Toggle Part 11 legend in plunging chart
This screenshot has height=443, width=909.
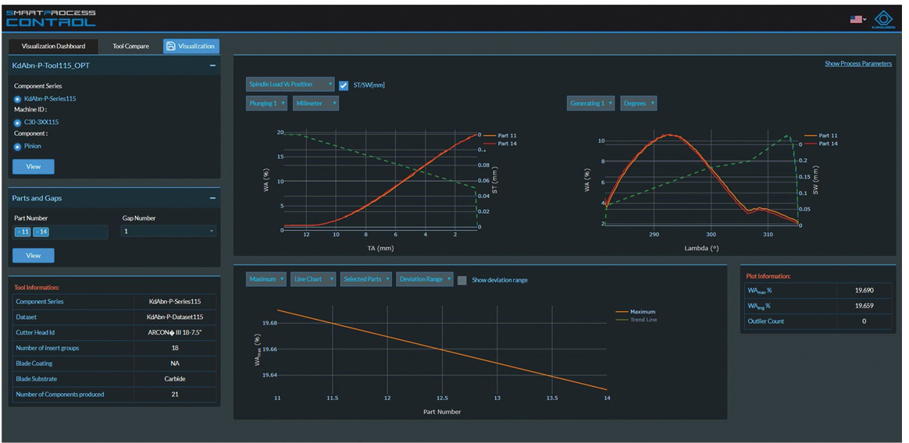pos(499,136)
